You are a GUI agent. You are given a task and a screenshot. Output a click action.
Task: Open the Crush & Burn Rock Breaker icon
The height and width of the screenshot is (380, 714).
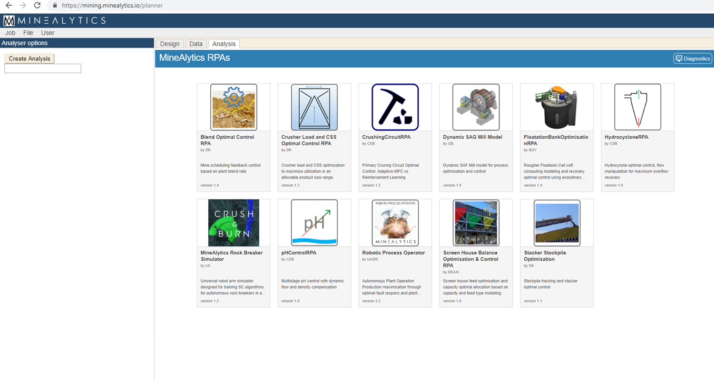click(234, 223)
